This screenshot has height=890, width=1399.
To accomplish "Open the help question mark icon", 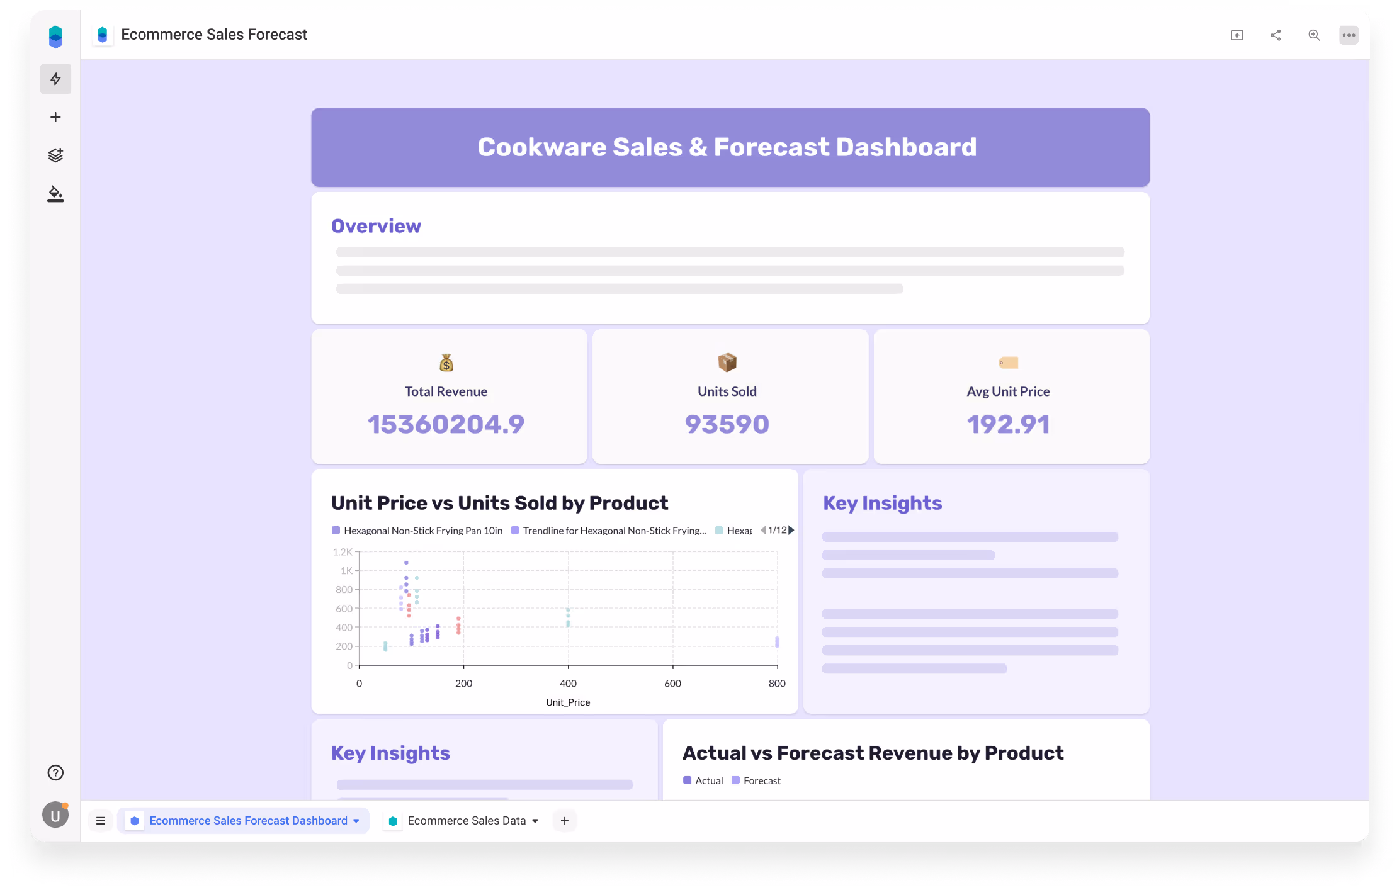I will coord(55,772).
